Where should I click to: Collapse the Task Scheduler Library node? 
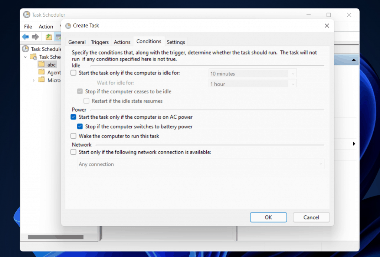25,57
